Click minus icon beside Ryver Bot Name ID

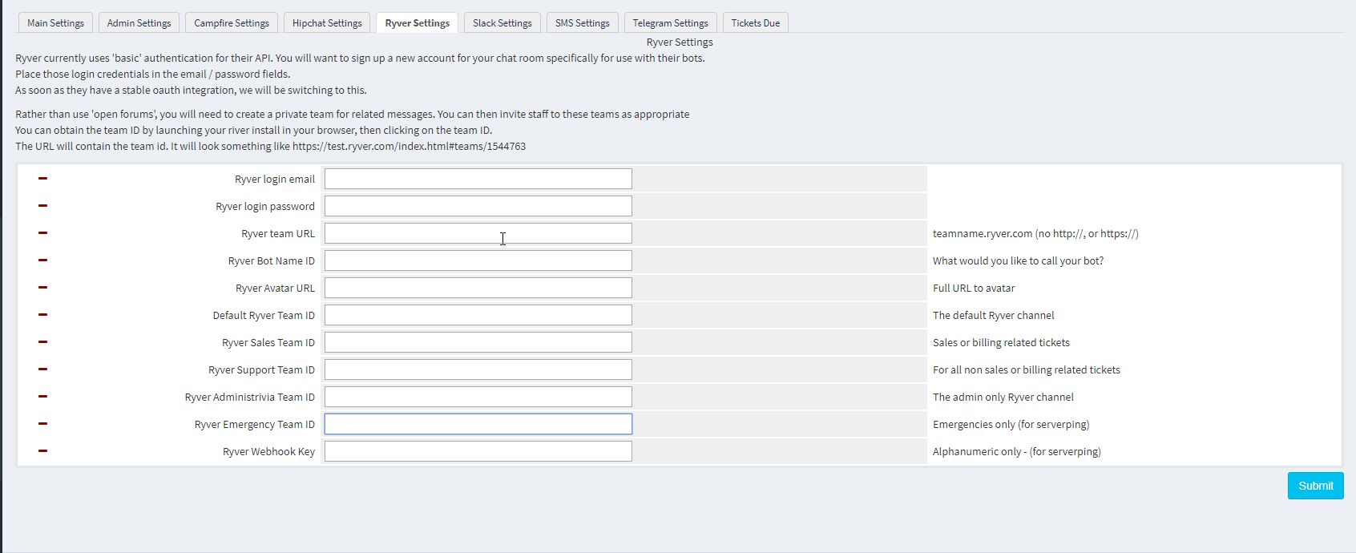coord(42,260)
